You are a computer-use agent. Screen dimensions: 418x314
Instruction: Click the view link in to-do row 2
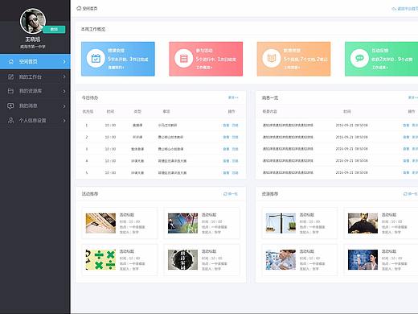click(x=226, y=137)
